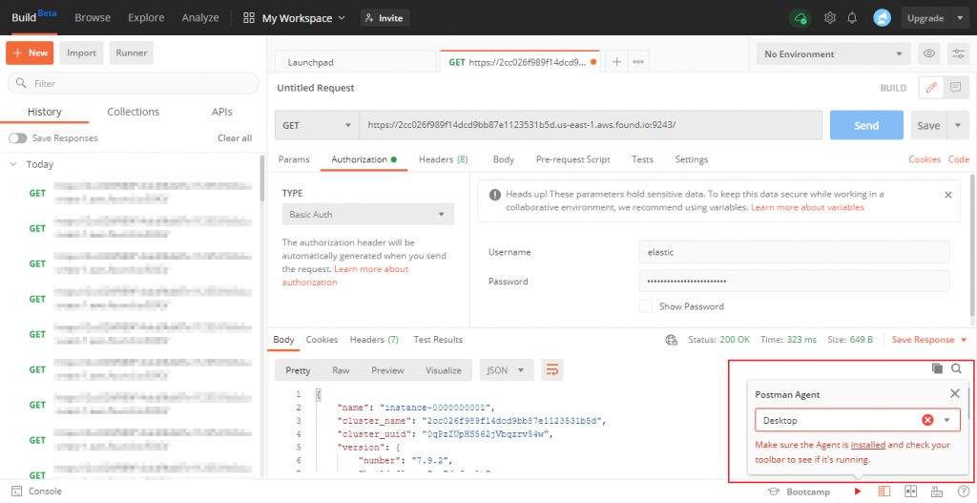Open the Params tab
The height and width of the screenshot is (503, 977).
click(294, 159)
